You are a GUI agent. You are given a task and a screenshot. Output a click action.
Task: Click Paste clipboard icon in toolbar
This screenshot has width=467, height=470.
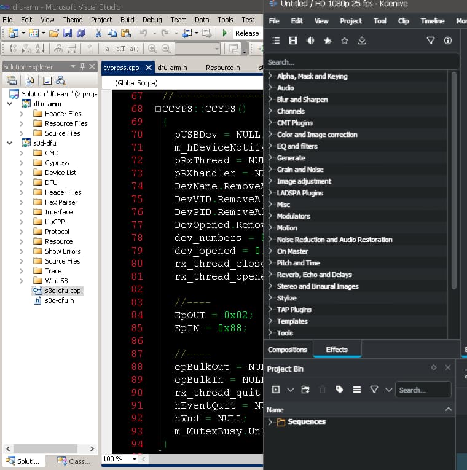pyautogui.click(x=126, y=33)
